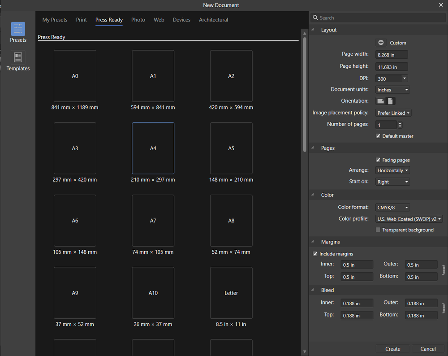Open the Arrange dropdown
Viewport: 448px width, 356px height.
pyautogui.click(x=392, y=170)
